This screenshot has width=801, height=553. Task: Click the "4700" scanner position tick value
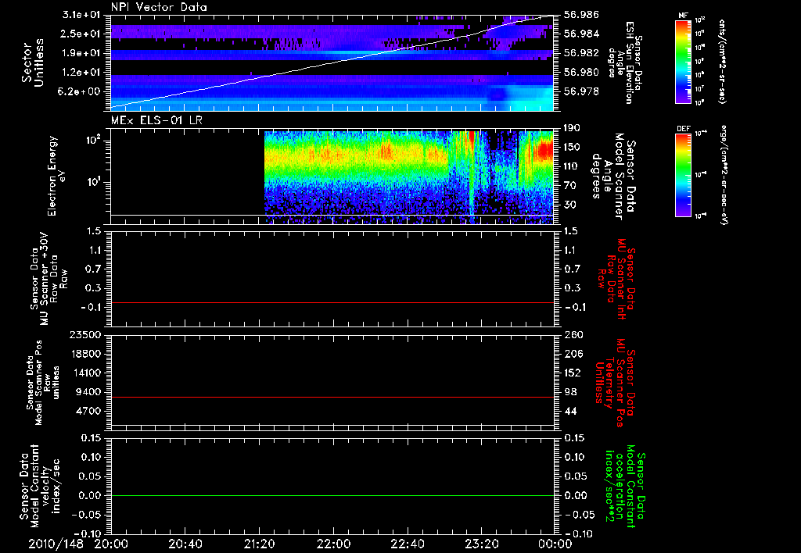coord(90,411)
